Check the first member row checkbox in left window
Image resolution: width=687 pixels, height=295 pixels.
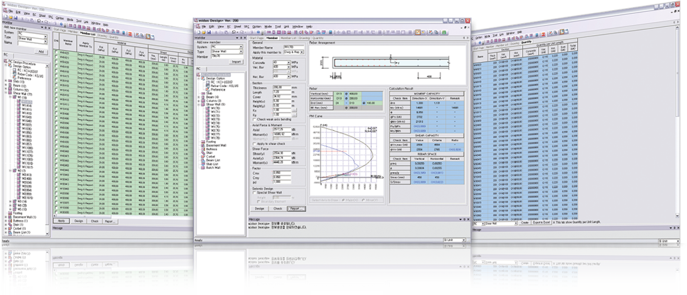[x=56, y=51]
